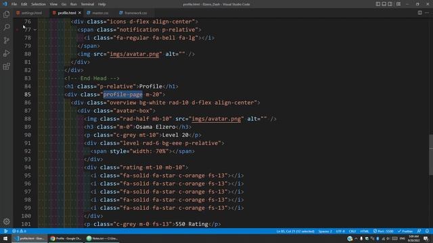
Task: Open the Explorer view in activity bar
Action: point(6,14)
